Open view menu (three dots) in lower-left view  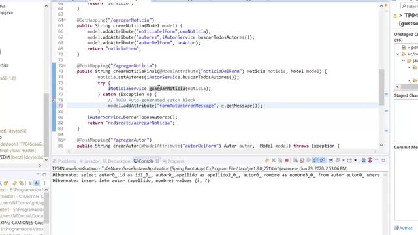[44, 183]
